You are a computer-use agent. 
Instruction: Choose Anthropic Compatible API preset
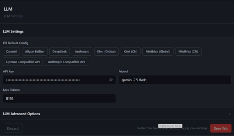point(66,62)
